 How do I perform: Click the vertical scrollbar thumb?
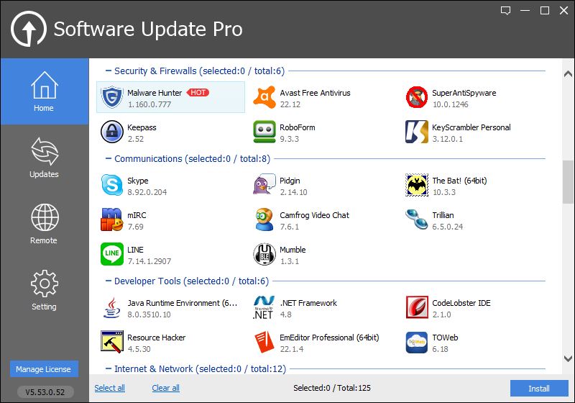(568, 181)
